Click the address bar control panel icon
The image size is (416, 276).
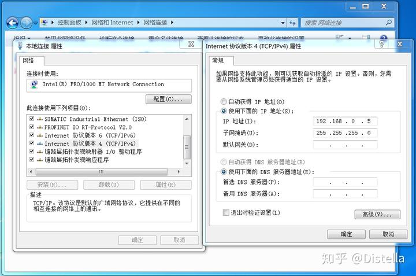pyautogui.click(x=44, y=23)
